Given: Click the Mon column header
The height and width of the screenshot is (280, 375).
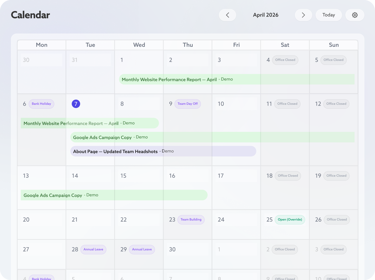Looking at the screenshot, I should (x=42, y=45).
